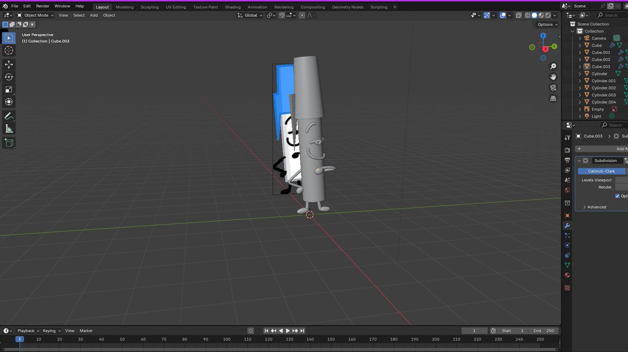Open the Particles properties tab
The height and width of the screenshot is (352, 628).
point(567,235)
